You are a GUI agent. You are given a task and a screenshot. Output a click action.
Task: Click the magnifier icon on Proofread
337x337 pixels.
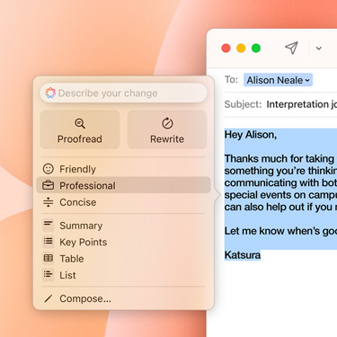point(80,123)
